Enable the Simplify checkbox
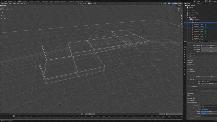Screen dimensions: 217x122 click(x=189, y=70)
